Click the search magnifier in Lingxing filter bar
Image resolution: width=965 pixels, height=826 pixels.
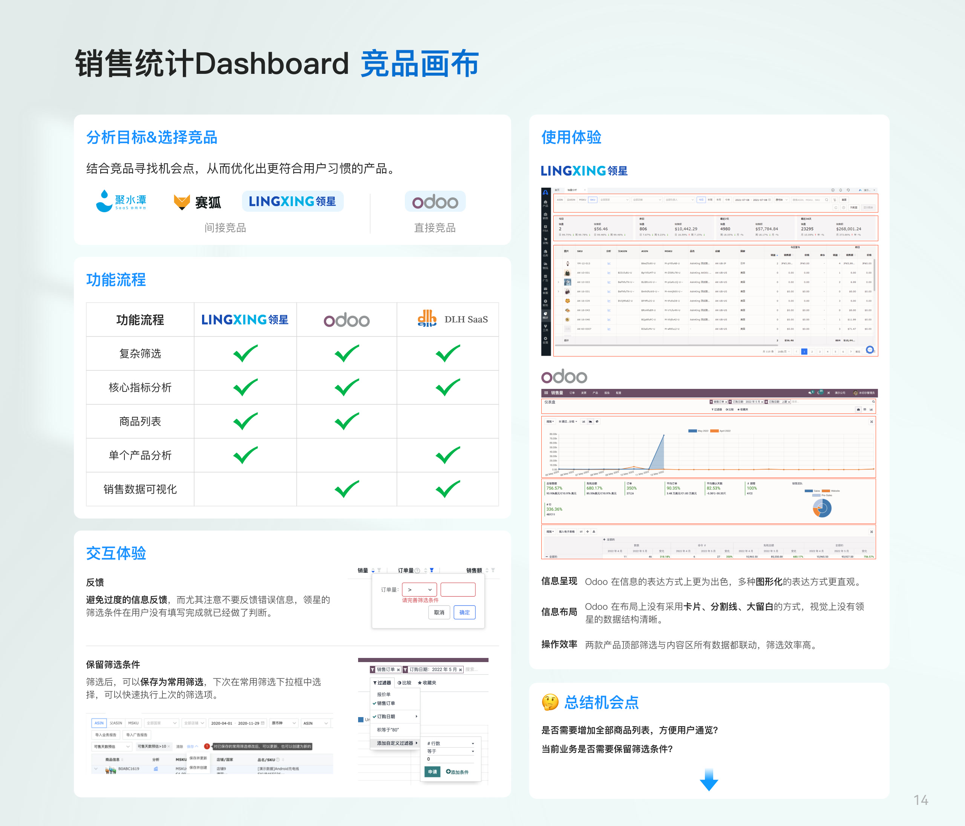(827, 200)
